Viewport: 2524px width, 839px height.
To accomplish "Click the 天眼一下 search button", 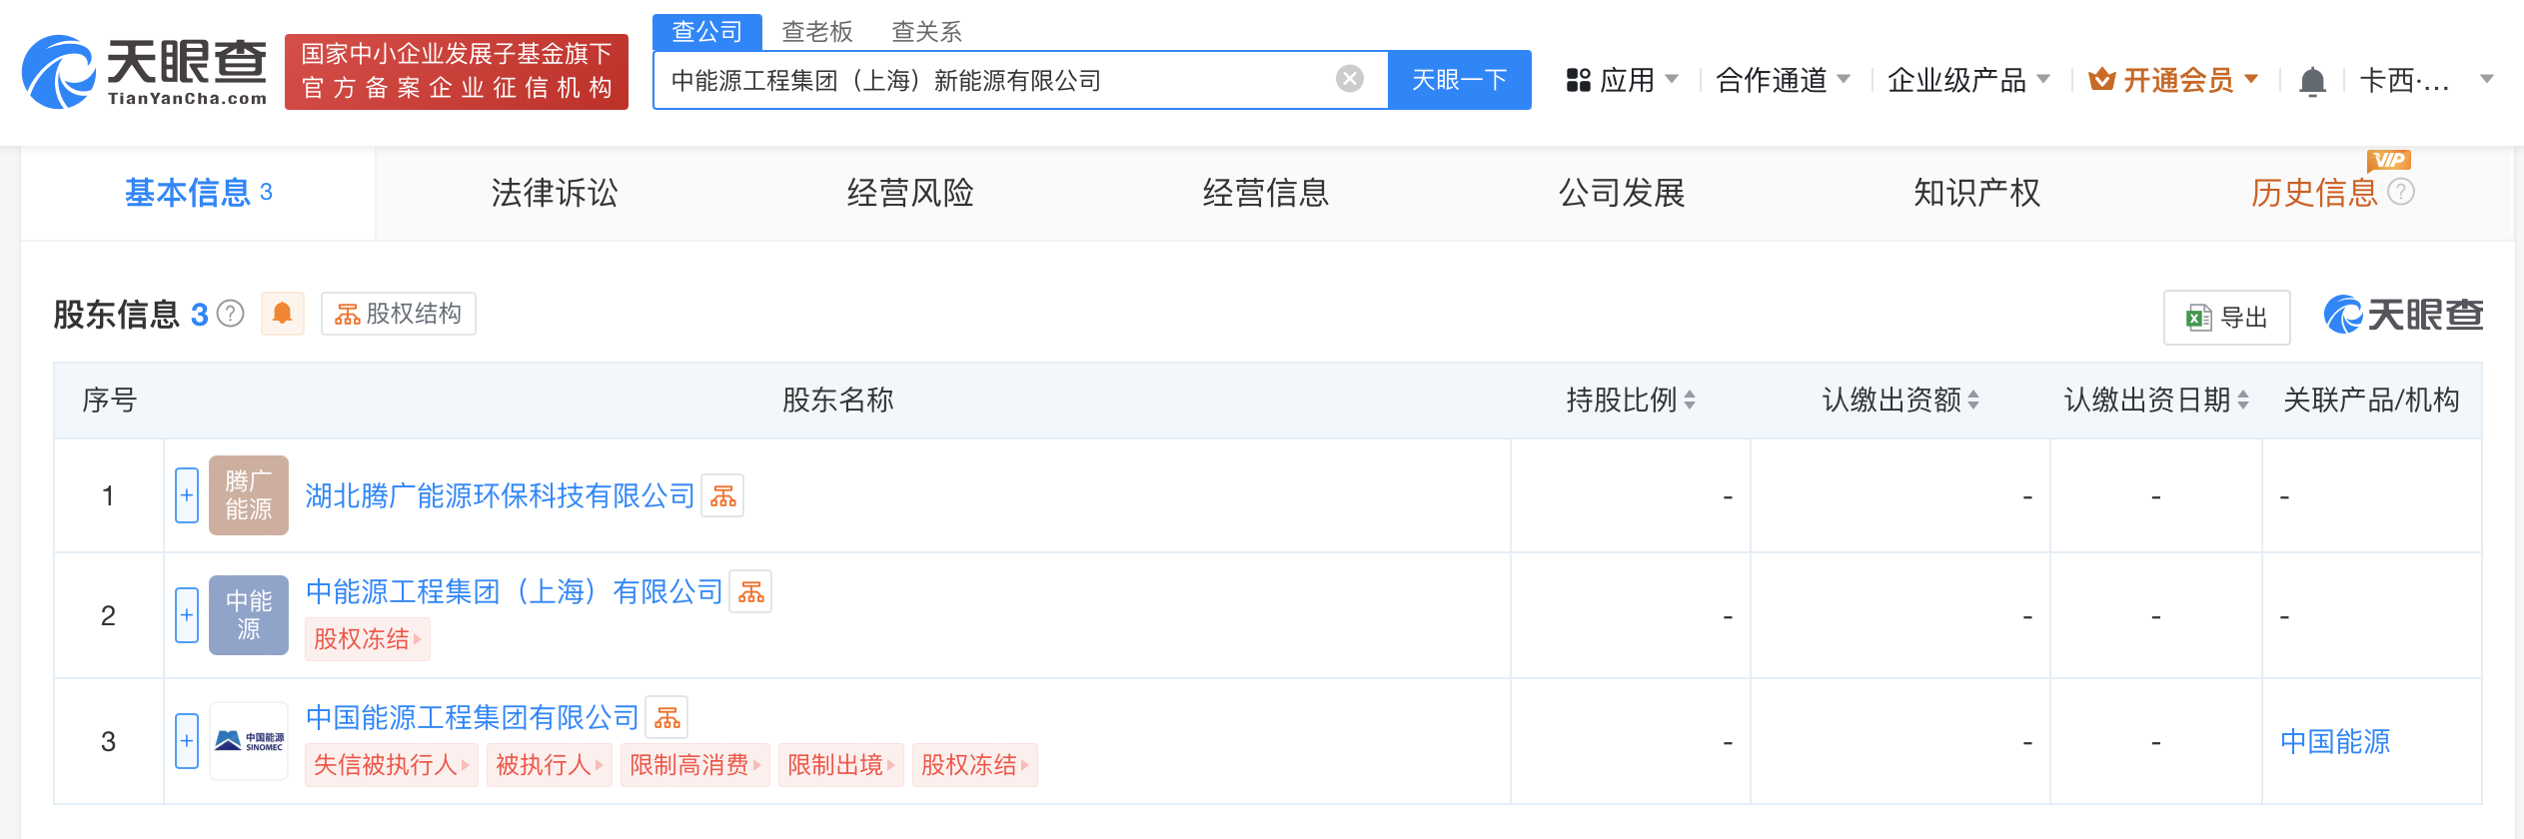I will tap(1460, 80).
